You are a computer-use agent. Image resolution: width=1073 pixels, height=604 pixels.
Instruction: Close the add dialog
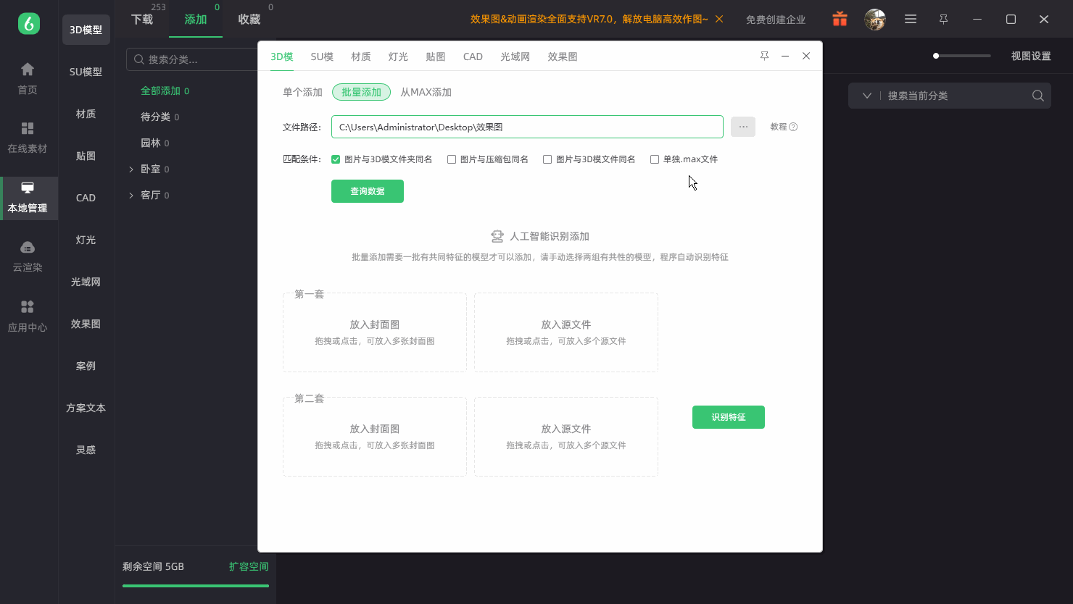pos(806,56)
